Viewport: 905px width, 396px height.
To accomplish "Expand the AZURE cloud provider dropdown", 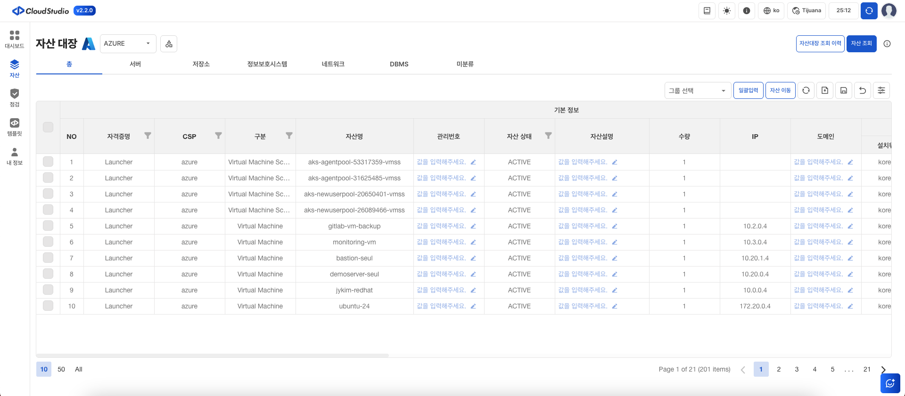I will coord(127,44).
